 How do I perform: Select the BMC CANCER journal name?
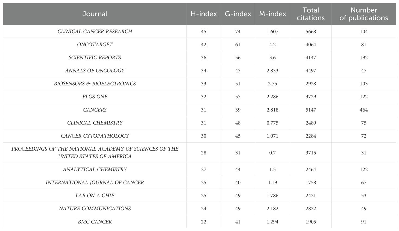(95, 222)
